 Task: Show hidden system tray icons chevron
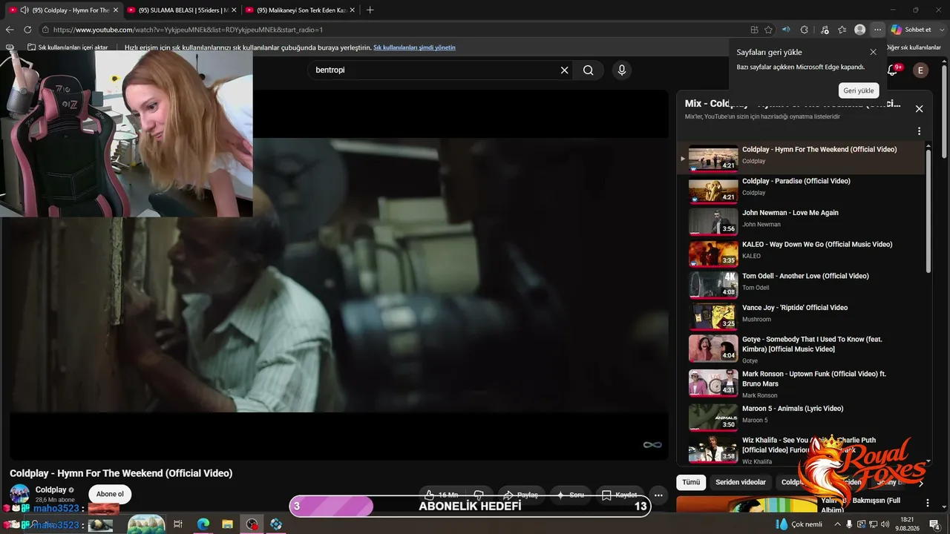[x=838, y=524]
